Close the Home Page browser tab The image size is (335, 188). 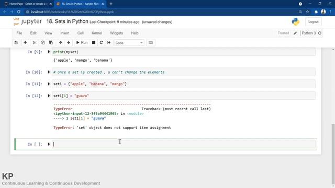pyautogui.click(x=50, y=4)
